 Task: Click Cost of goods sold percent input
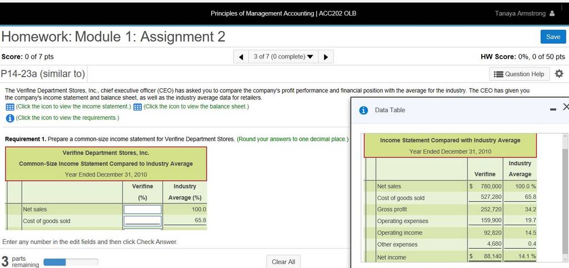[x=143, y=221]
